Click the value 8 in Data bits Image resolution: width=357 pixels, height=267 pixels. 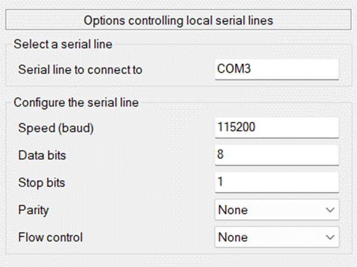click(220, 154)
